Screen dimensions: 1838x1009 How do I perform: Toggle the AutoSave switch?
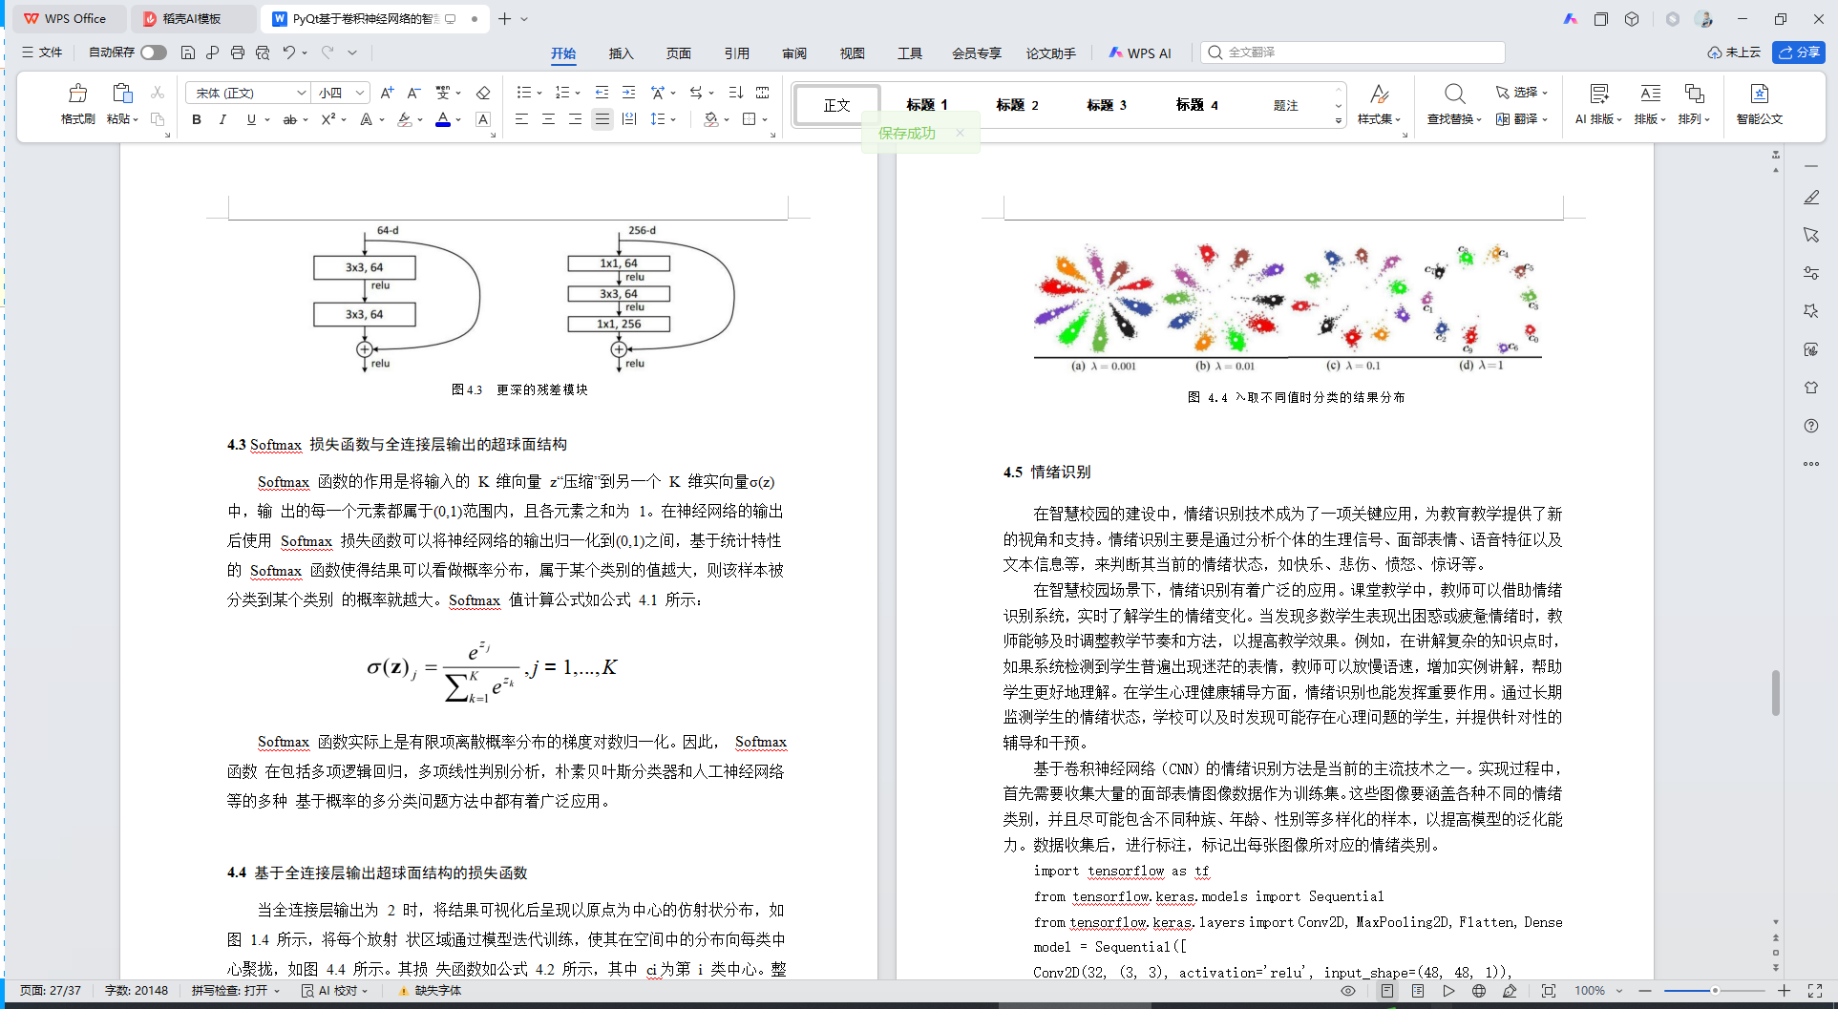click(x=153, y=53)
